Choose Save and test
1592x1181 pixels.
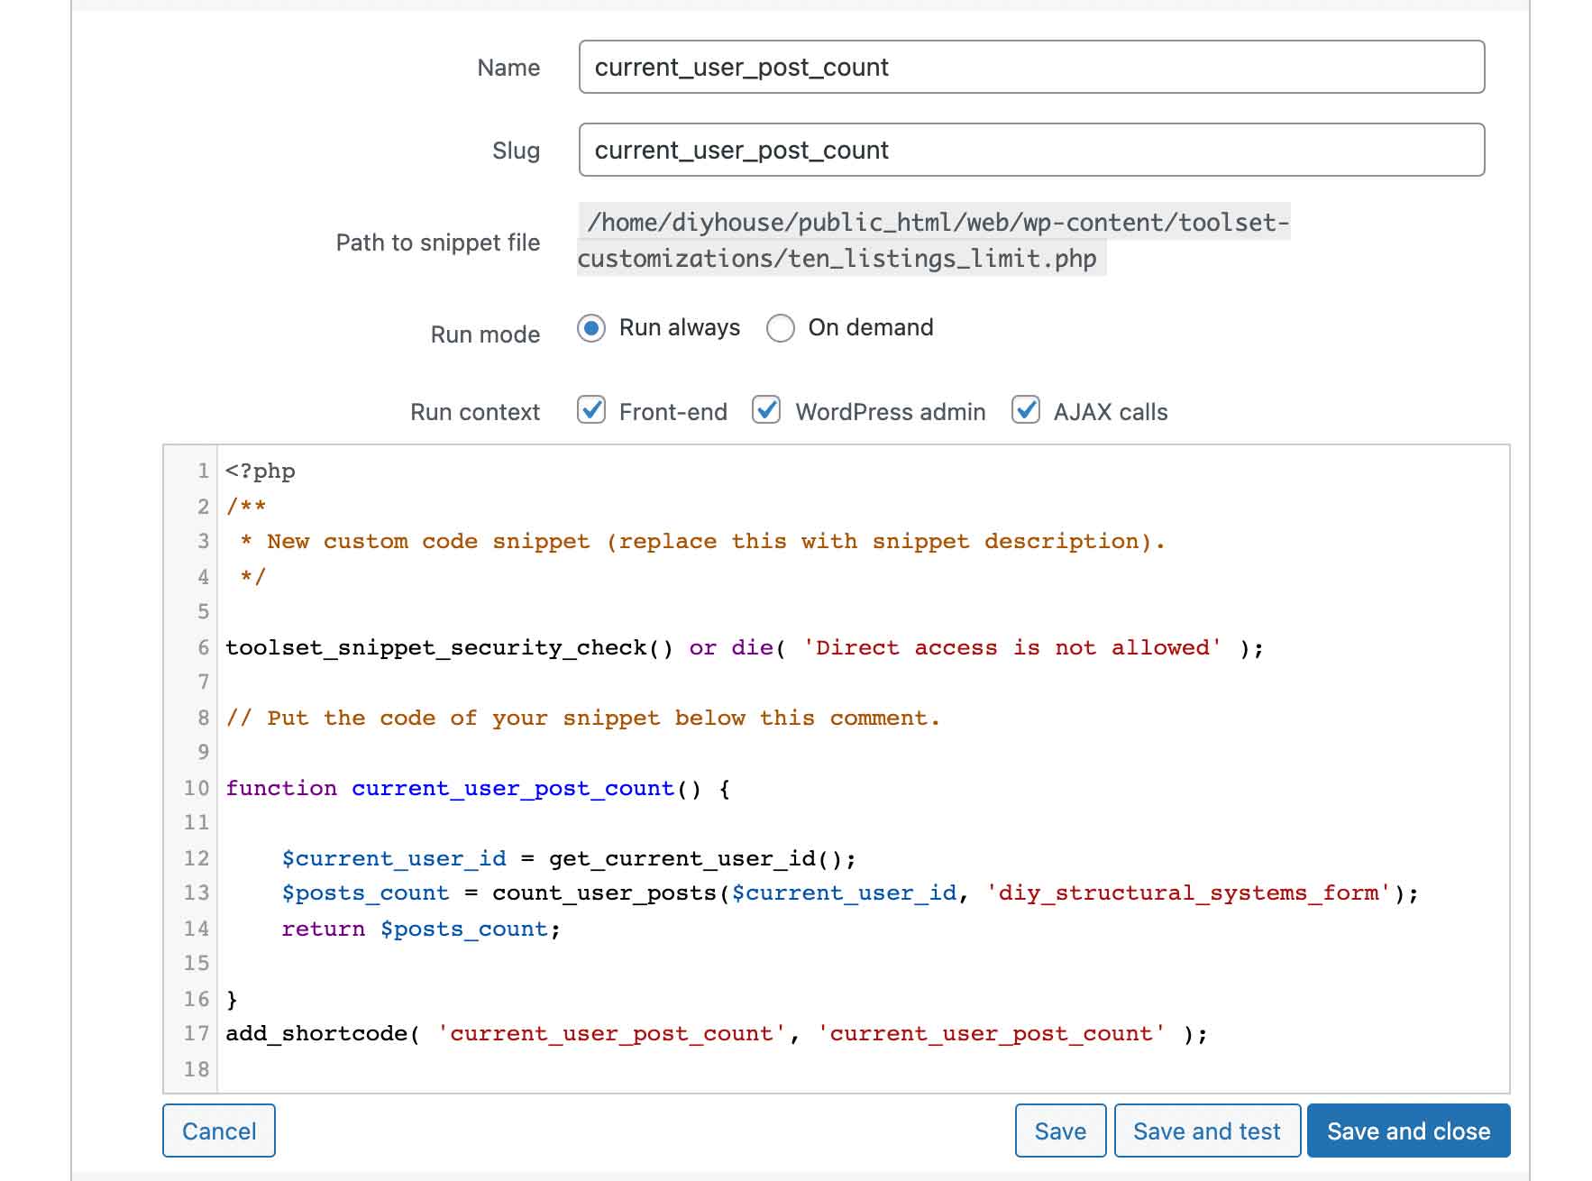pos(1207,1131)
